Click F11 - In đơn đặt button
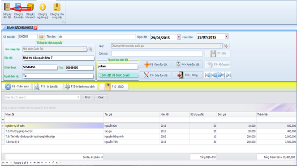This screenshot has width=297, height=166. (47, 87)
